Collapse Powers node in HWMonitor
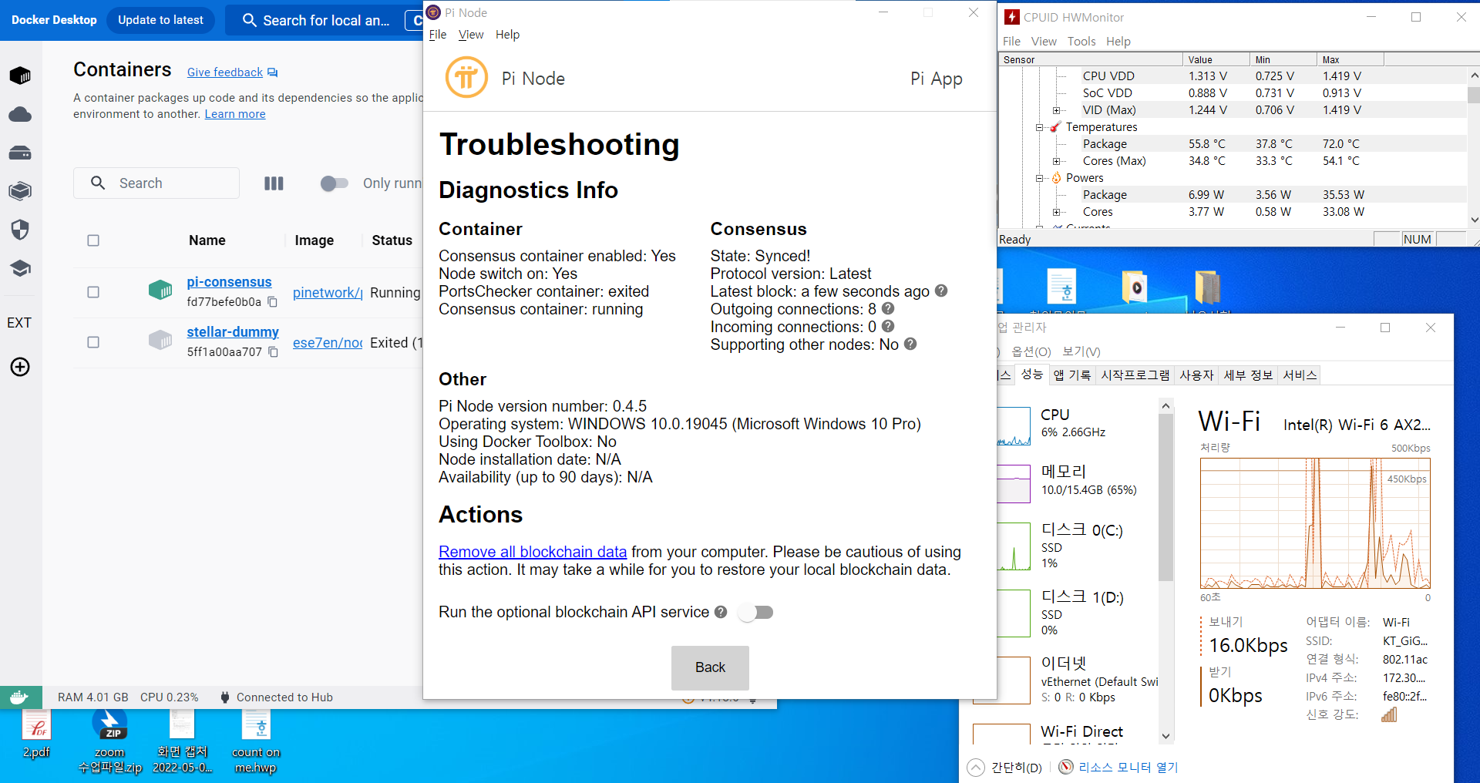The height and width of the screenshot is (783, 1480). click(1040, 178)
